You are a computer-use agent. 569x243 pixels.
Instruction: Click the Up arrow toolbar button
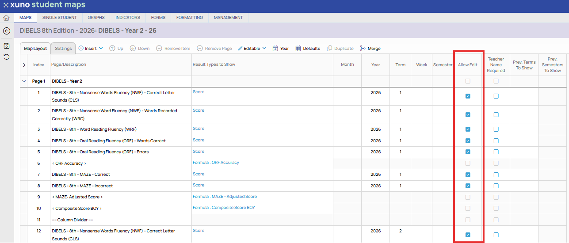pyautogui.click(x=116, y=48)
